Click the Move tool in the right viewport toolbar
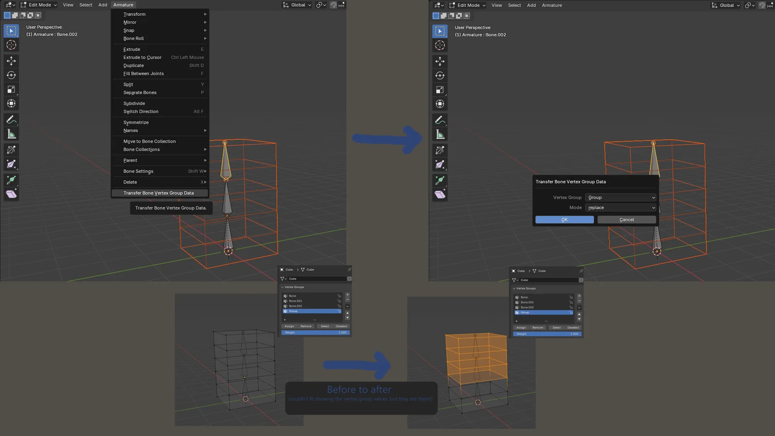 click(x=440, y=61)
